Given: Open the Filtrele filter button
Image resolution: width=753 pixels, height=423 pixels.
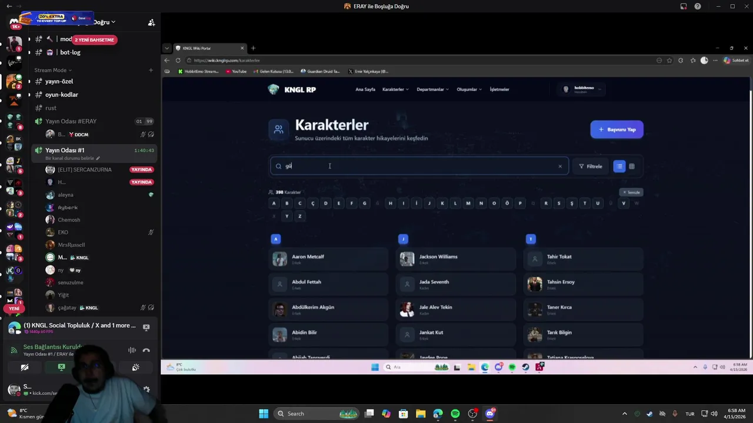Looking at the screenshot, I should coord(590,166).
